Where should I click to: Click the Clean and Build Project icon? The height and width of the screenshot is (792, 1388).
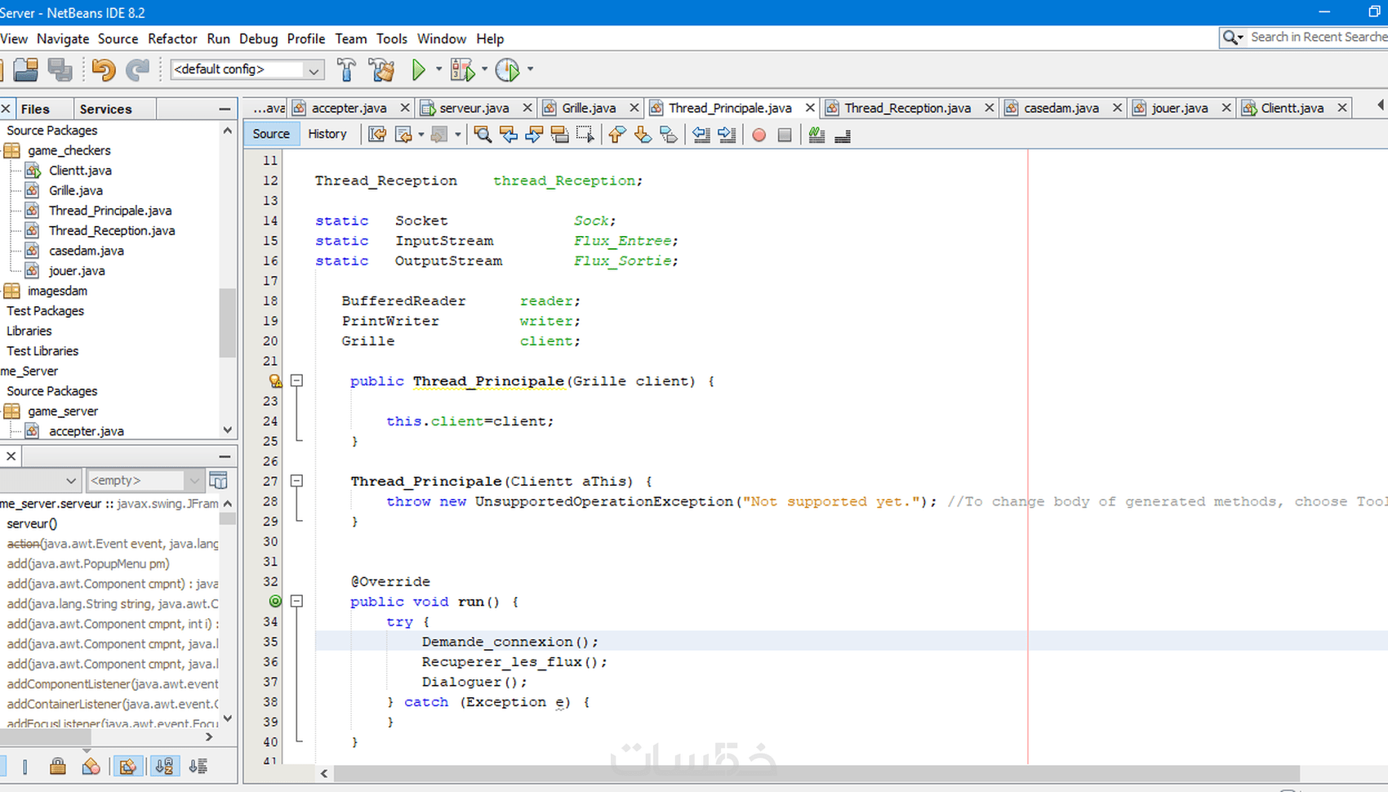point(381,70)
